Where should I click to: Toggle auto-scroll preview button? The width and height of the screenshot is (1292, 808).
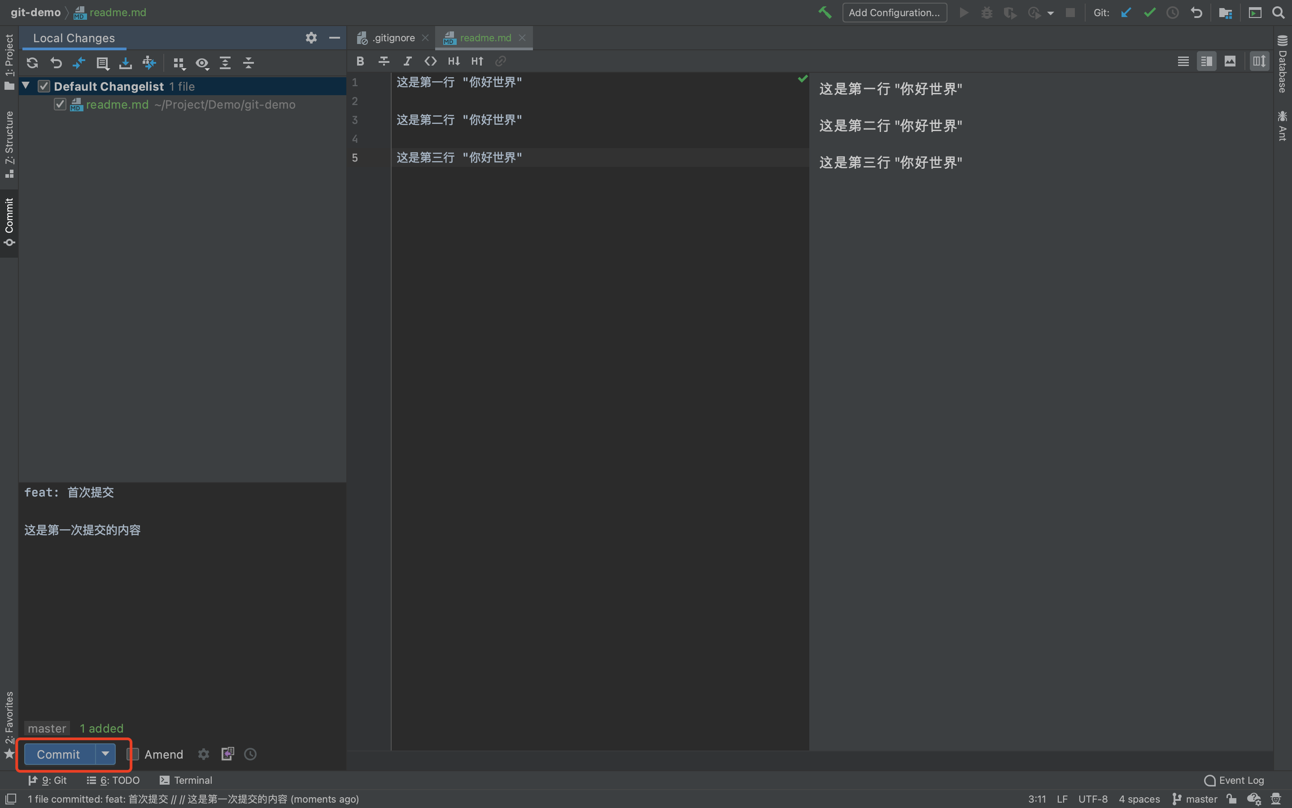point(1259,61)
